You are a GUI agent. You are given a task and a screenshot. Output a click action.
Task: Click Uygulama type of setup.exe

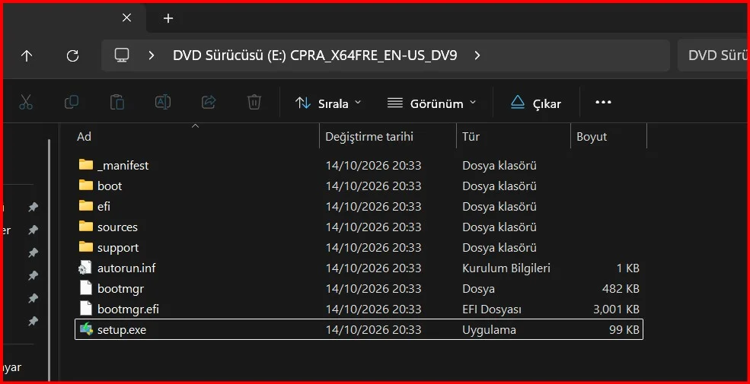pos(489,330)
